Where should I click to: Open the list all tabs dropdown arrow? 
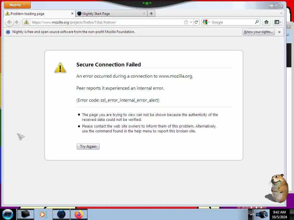[x=281, y=13]
